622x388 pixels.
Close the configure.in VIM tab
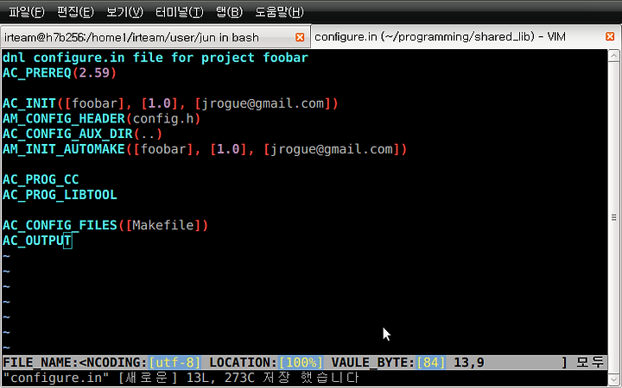click(x=610, y=36)
